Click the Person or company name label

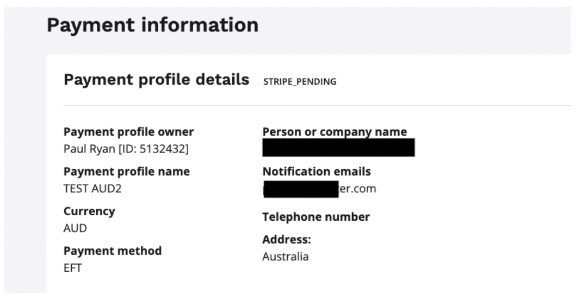[x=335, y=132]
